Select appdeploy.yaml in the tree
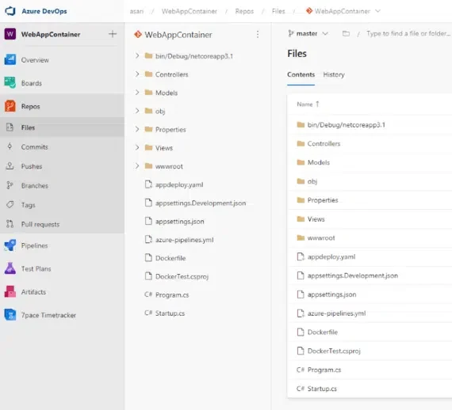Screen dimensions: 452x410 [x=179, y=184]
